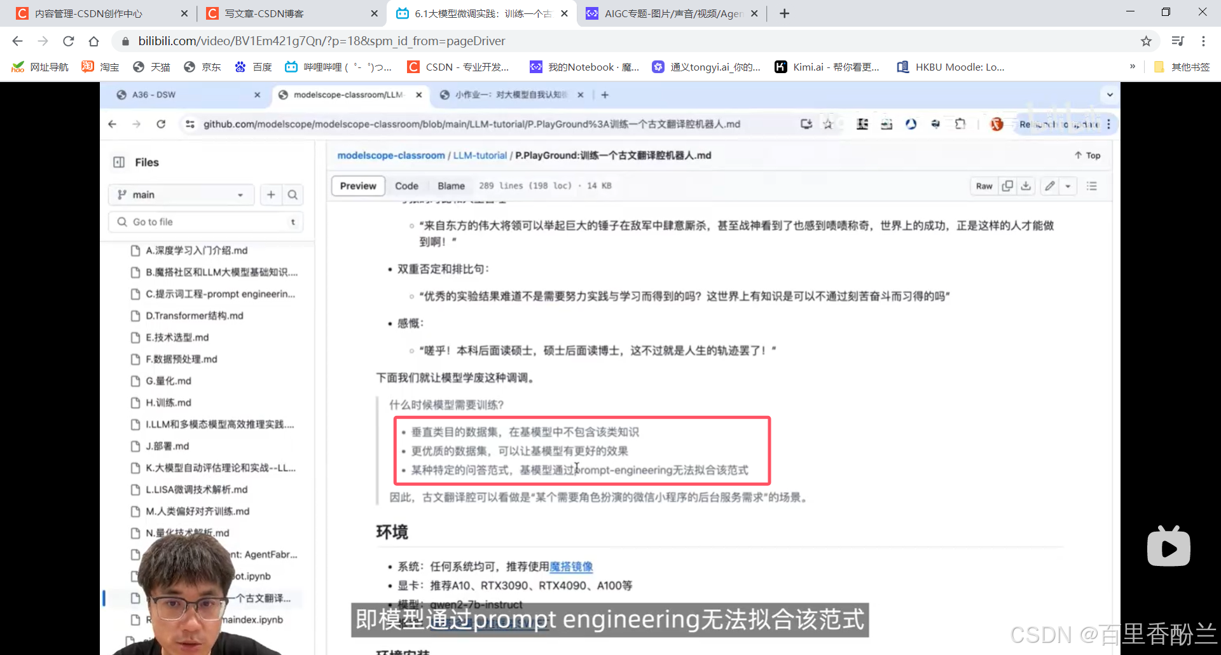
Task: Select the Code view tab
Action: click(406, 186)
